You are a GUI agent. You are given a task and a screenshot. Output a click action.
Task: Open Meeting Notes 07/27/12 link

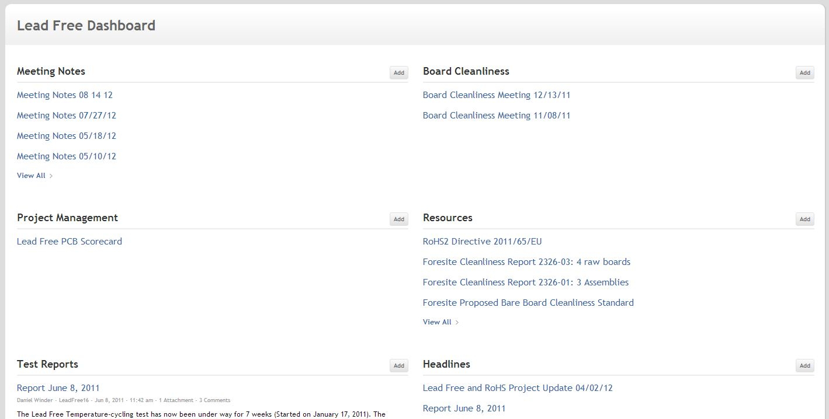click(66, 116)
